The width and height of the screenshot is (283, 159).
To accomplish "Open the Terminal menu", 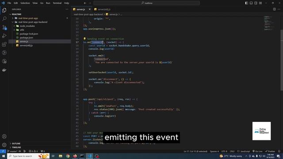I will [x=57, y=3].
